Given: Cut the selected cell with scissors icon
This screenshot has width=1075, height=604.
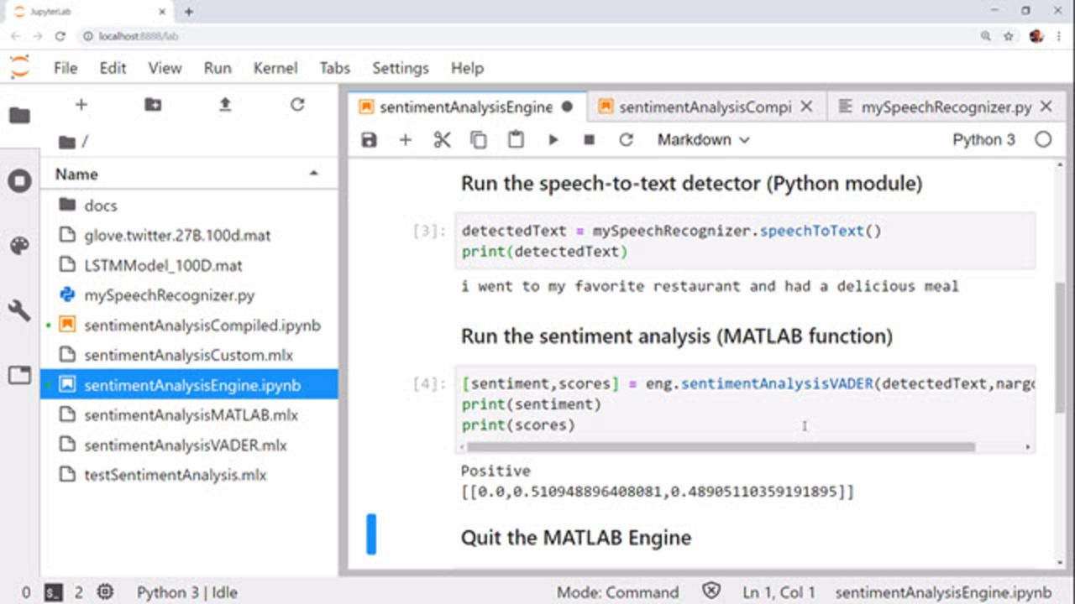Looking at the screenshot, I should (442, 140).
